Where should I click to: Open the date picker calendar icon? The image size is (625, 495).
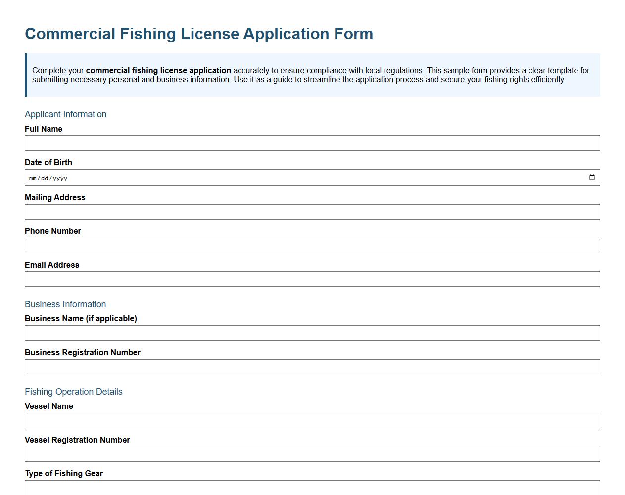coord(592,177)
